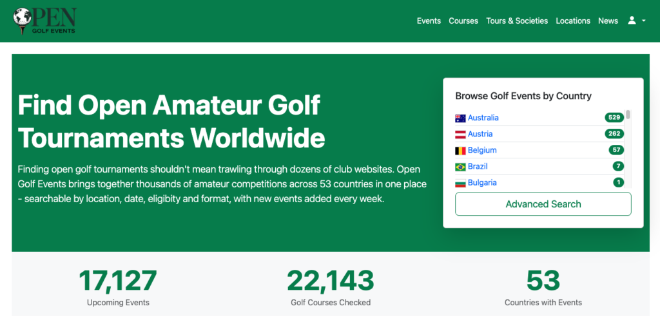This screenshot has height=322, width=660.
Task: Open the user account icon
Action: click(x=632, y=21)
